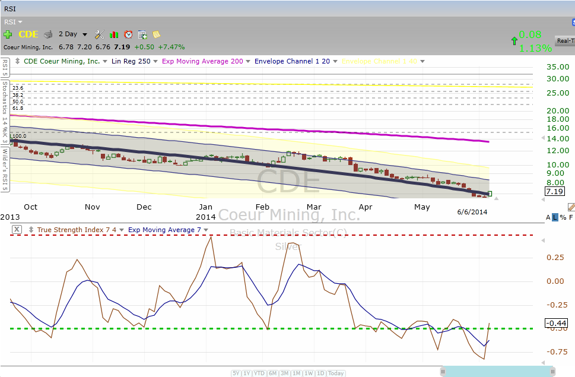This screenshot has height=377, width=575.
Task: Click the Exp Moving Average 7 label
Action: pos(164,230)
